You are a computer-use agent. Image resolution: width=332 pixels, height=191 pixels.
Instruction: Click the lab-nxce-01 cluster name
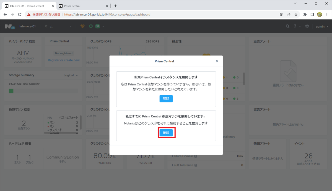pos(27,26)
